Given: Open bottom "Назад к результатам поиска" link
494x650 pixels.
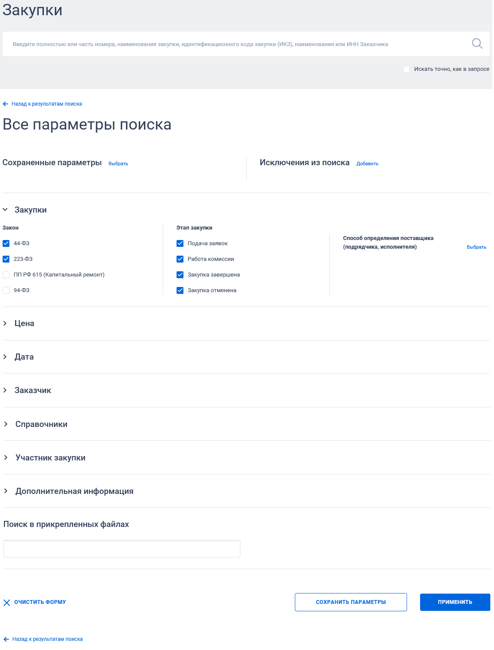Looking at the screenshot, I should coord(47,639).
